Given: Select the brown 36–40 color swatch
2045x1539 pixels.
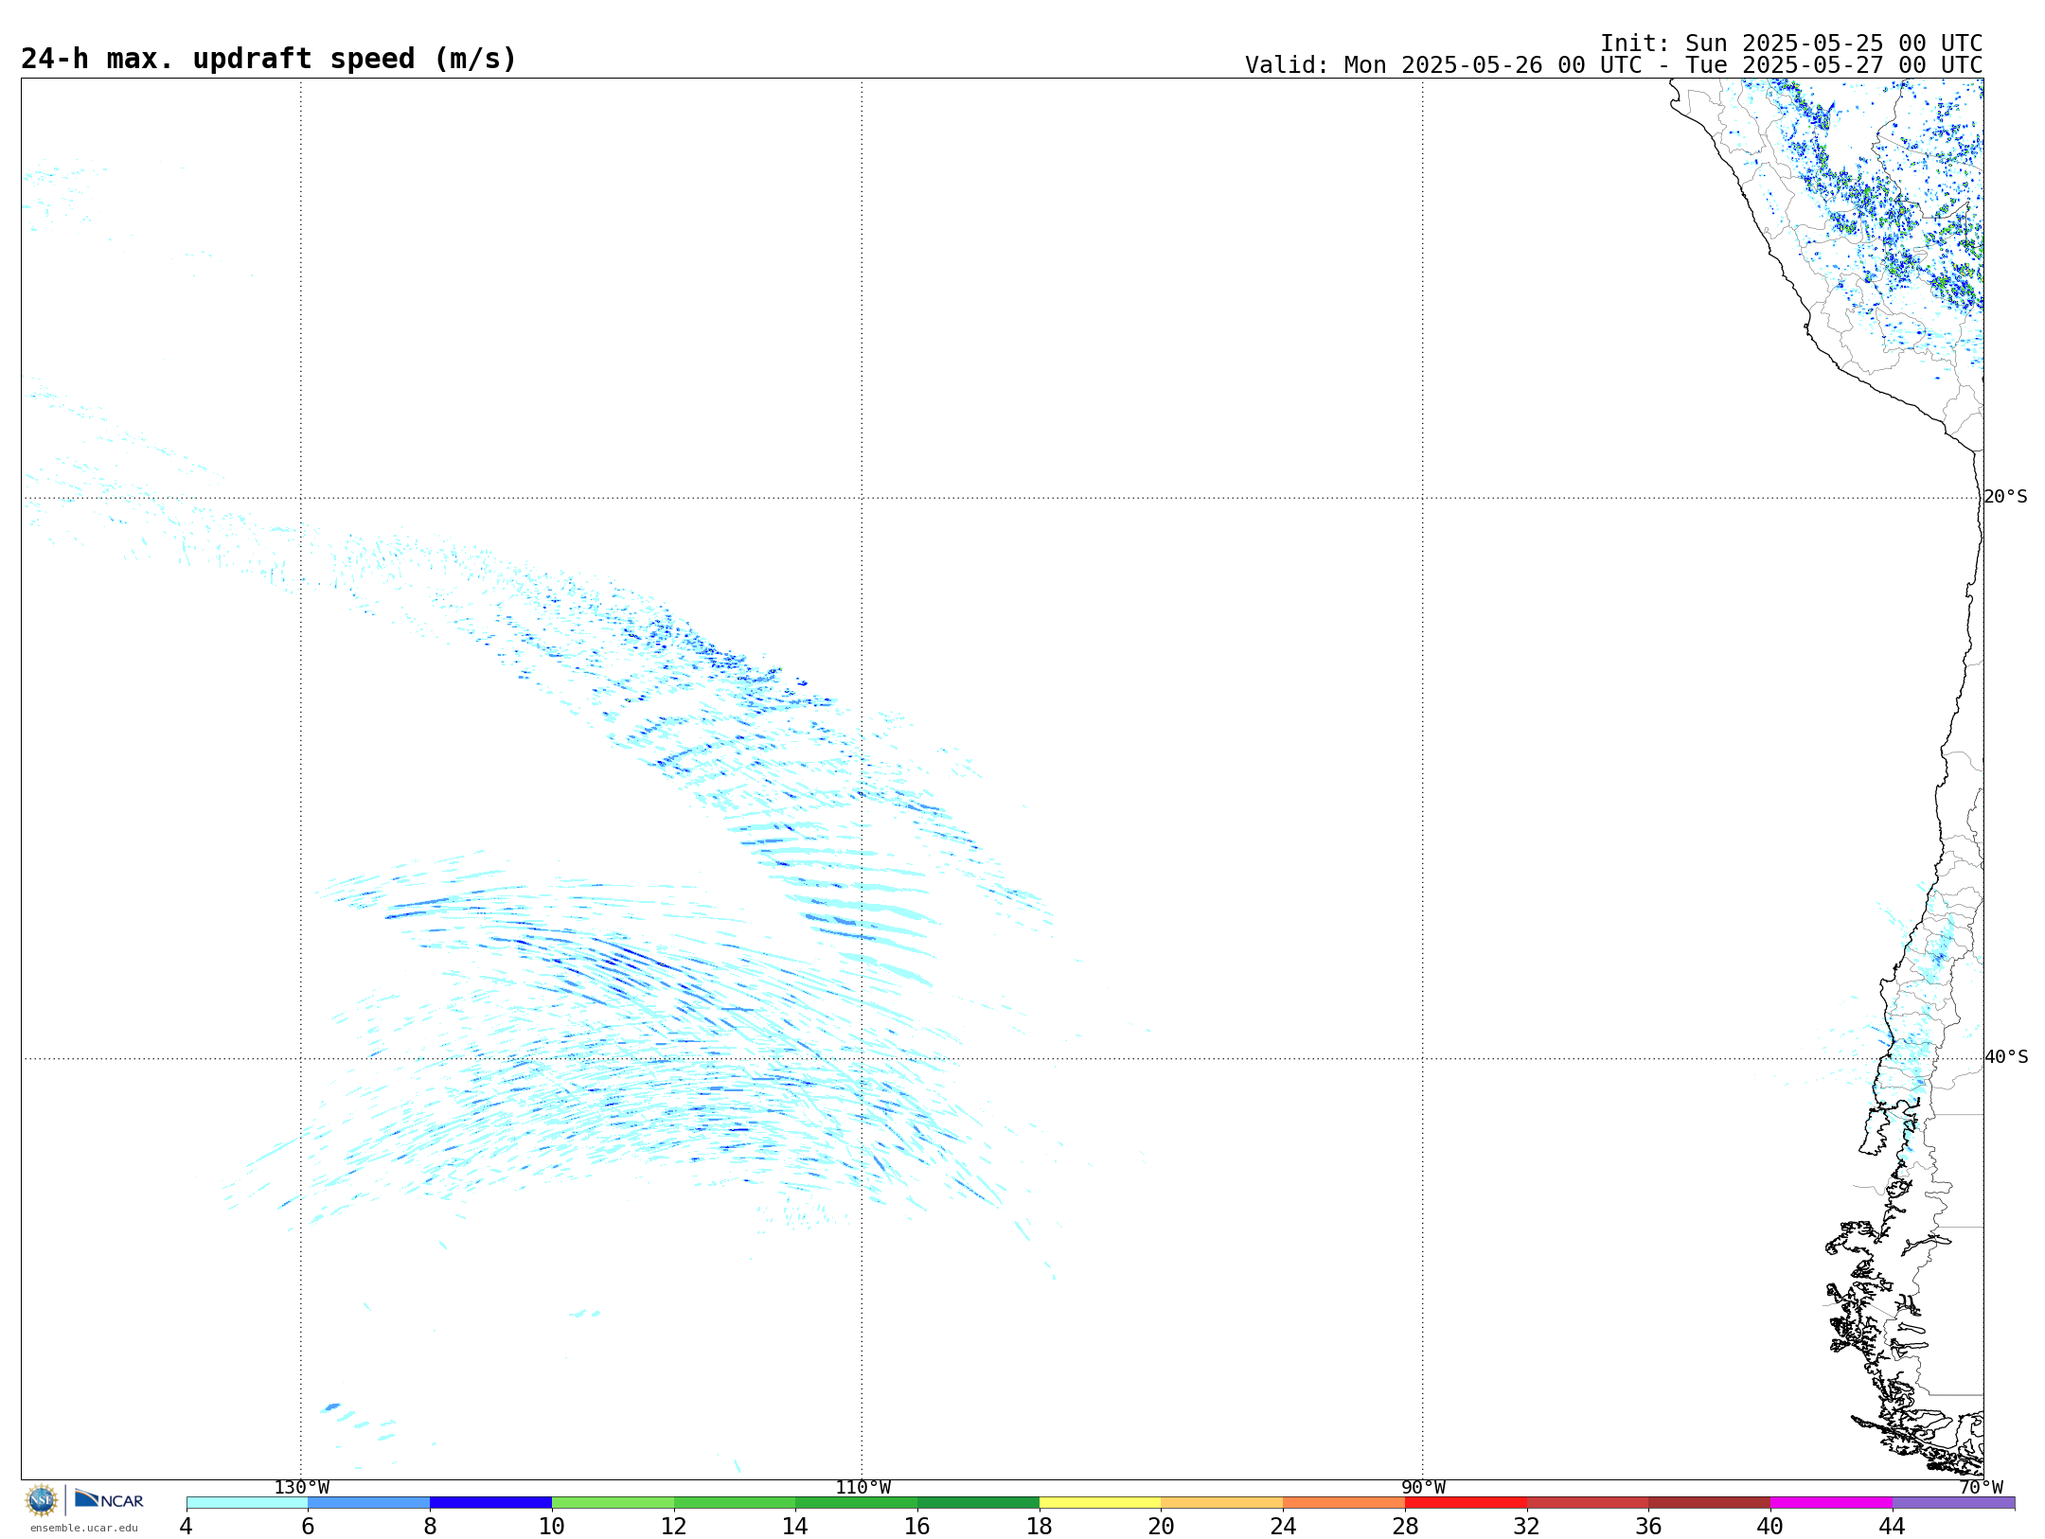Looking at the screenshot, I should pyautogui.click(x=1710, y=1502).
